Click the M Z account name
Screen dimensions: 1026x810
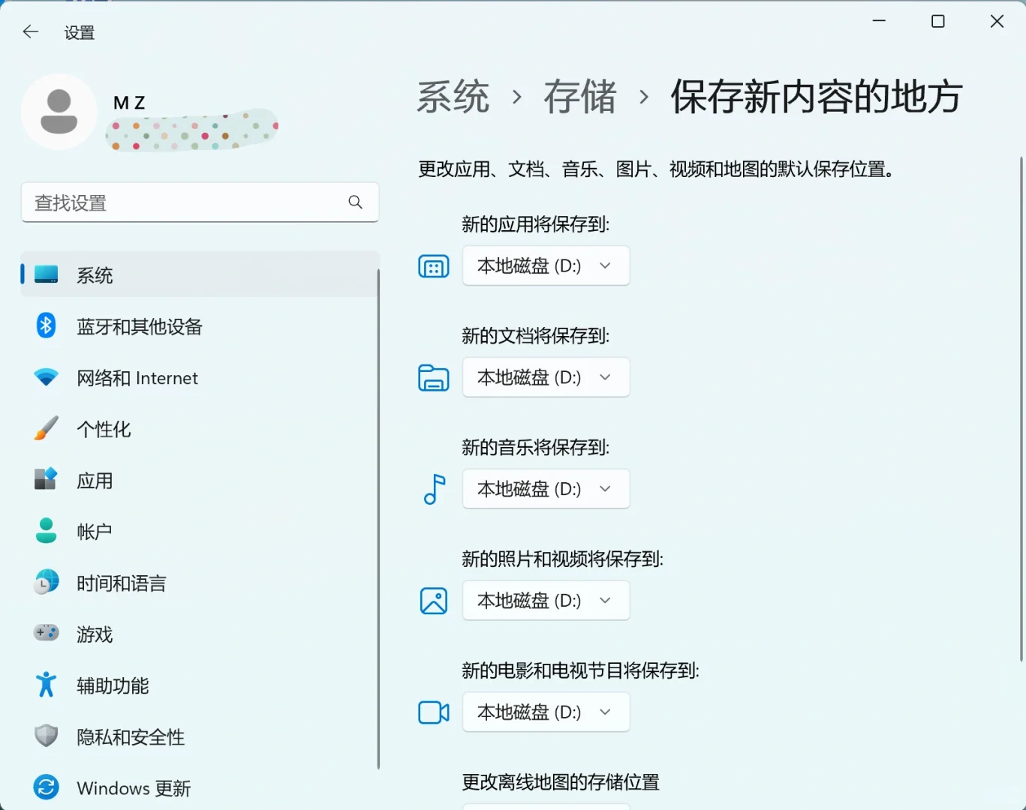pyautogui.click(x=129, y=103)
